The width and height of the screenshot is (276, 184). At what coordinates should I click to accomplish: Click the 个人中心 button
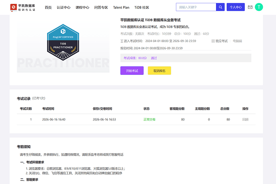[236, 7]
